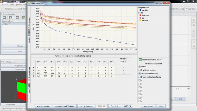Select the second components tab icon

(x=11, y=17)
